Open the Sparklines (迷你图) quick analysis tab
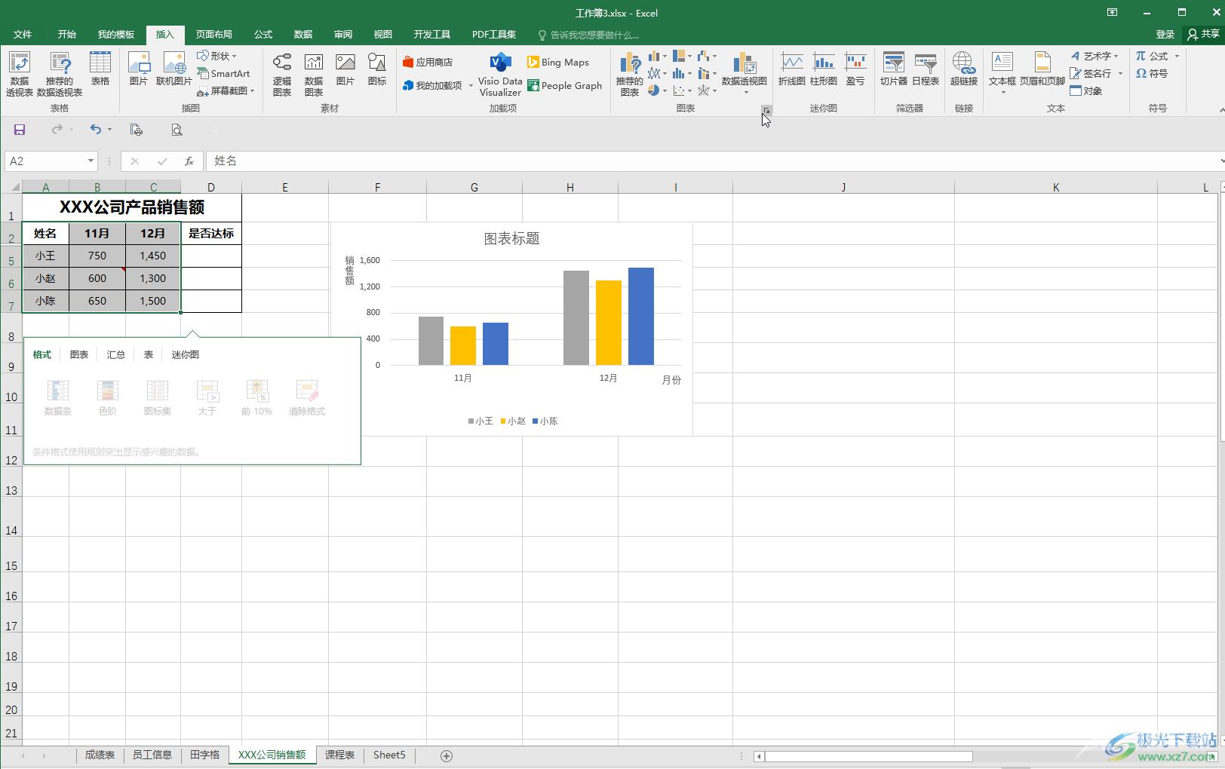Viewport: 1225px width, 769px height. pos(185,354)
